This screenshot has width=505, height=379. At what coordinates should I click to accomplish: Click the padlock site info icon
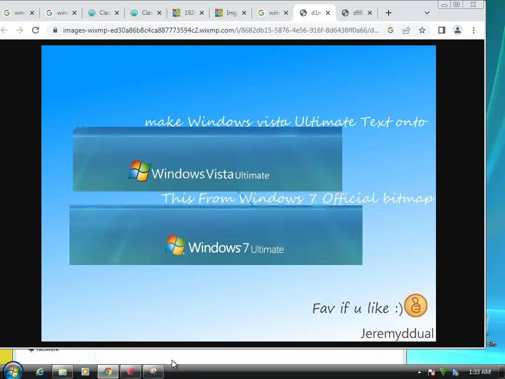pyautogui.click(x=55, y=30)
